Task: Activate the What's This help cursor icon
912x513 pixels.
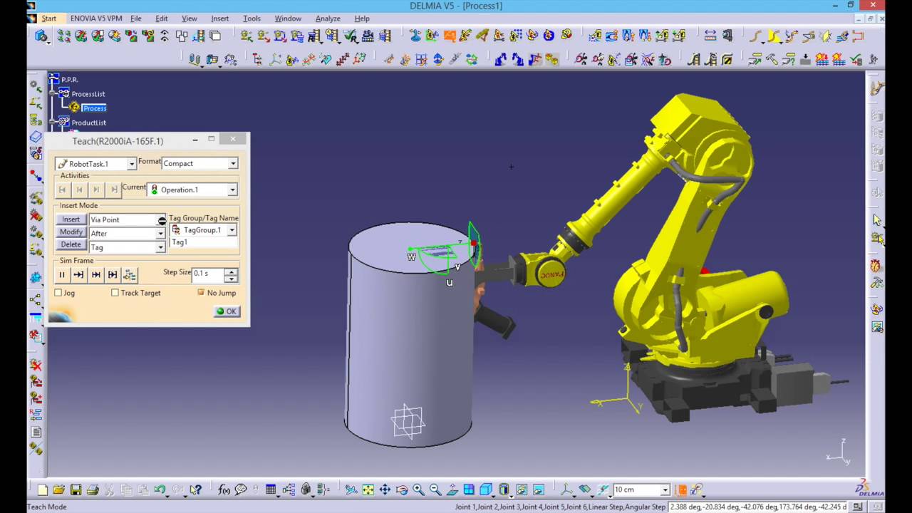Action: pos(196,489)
